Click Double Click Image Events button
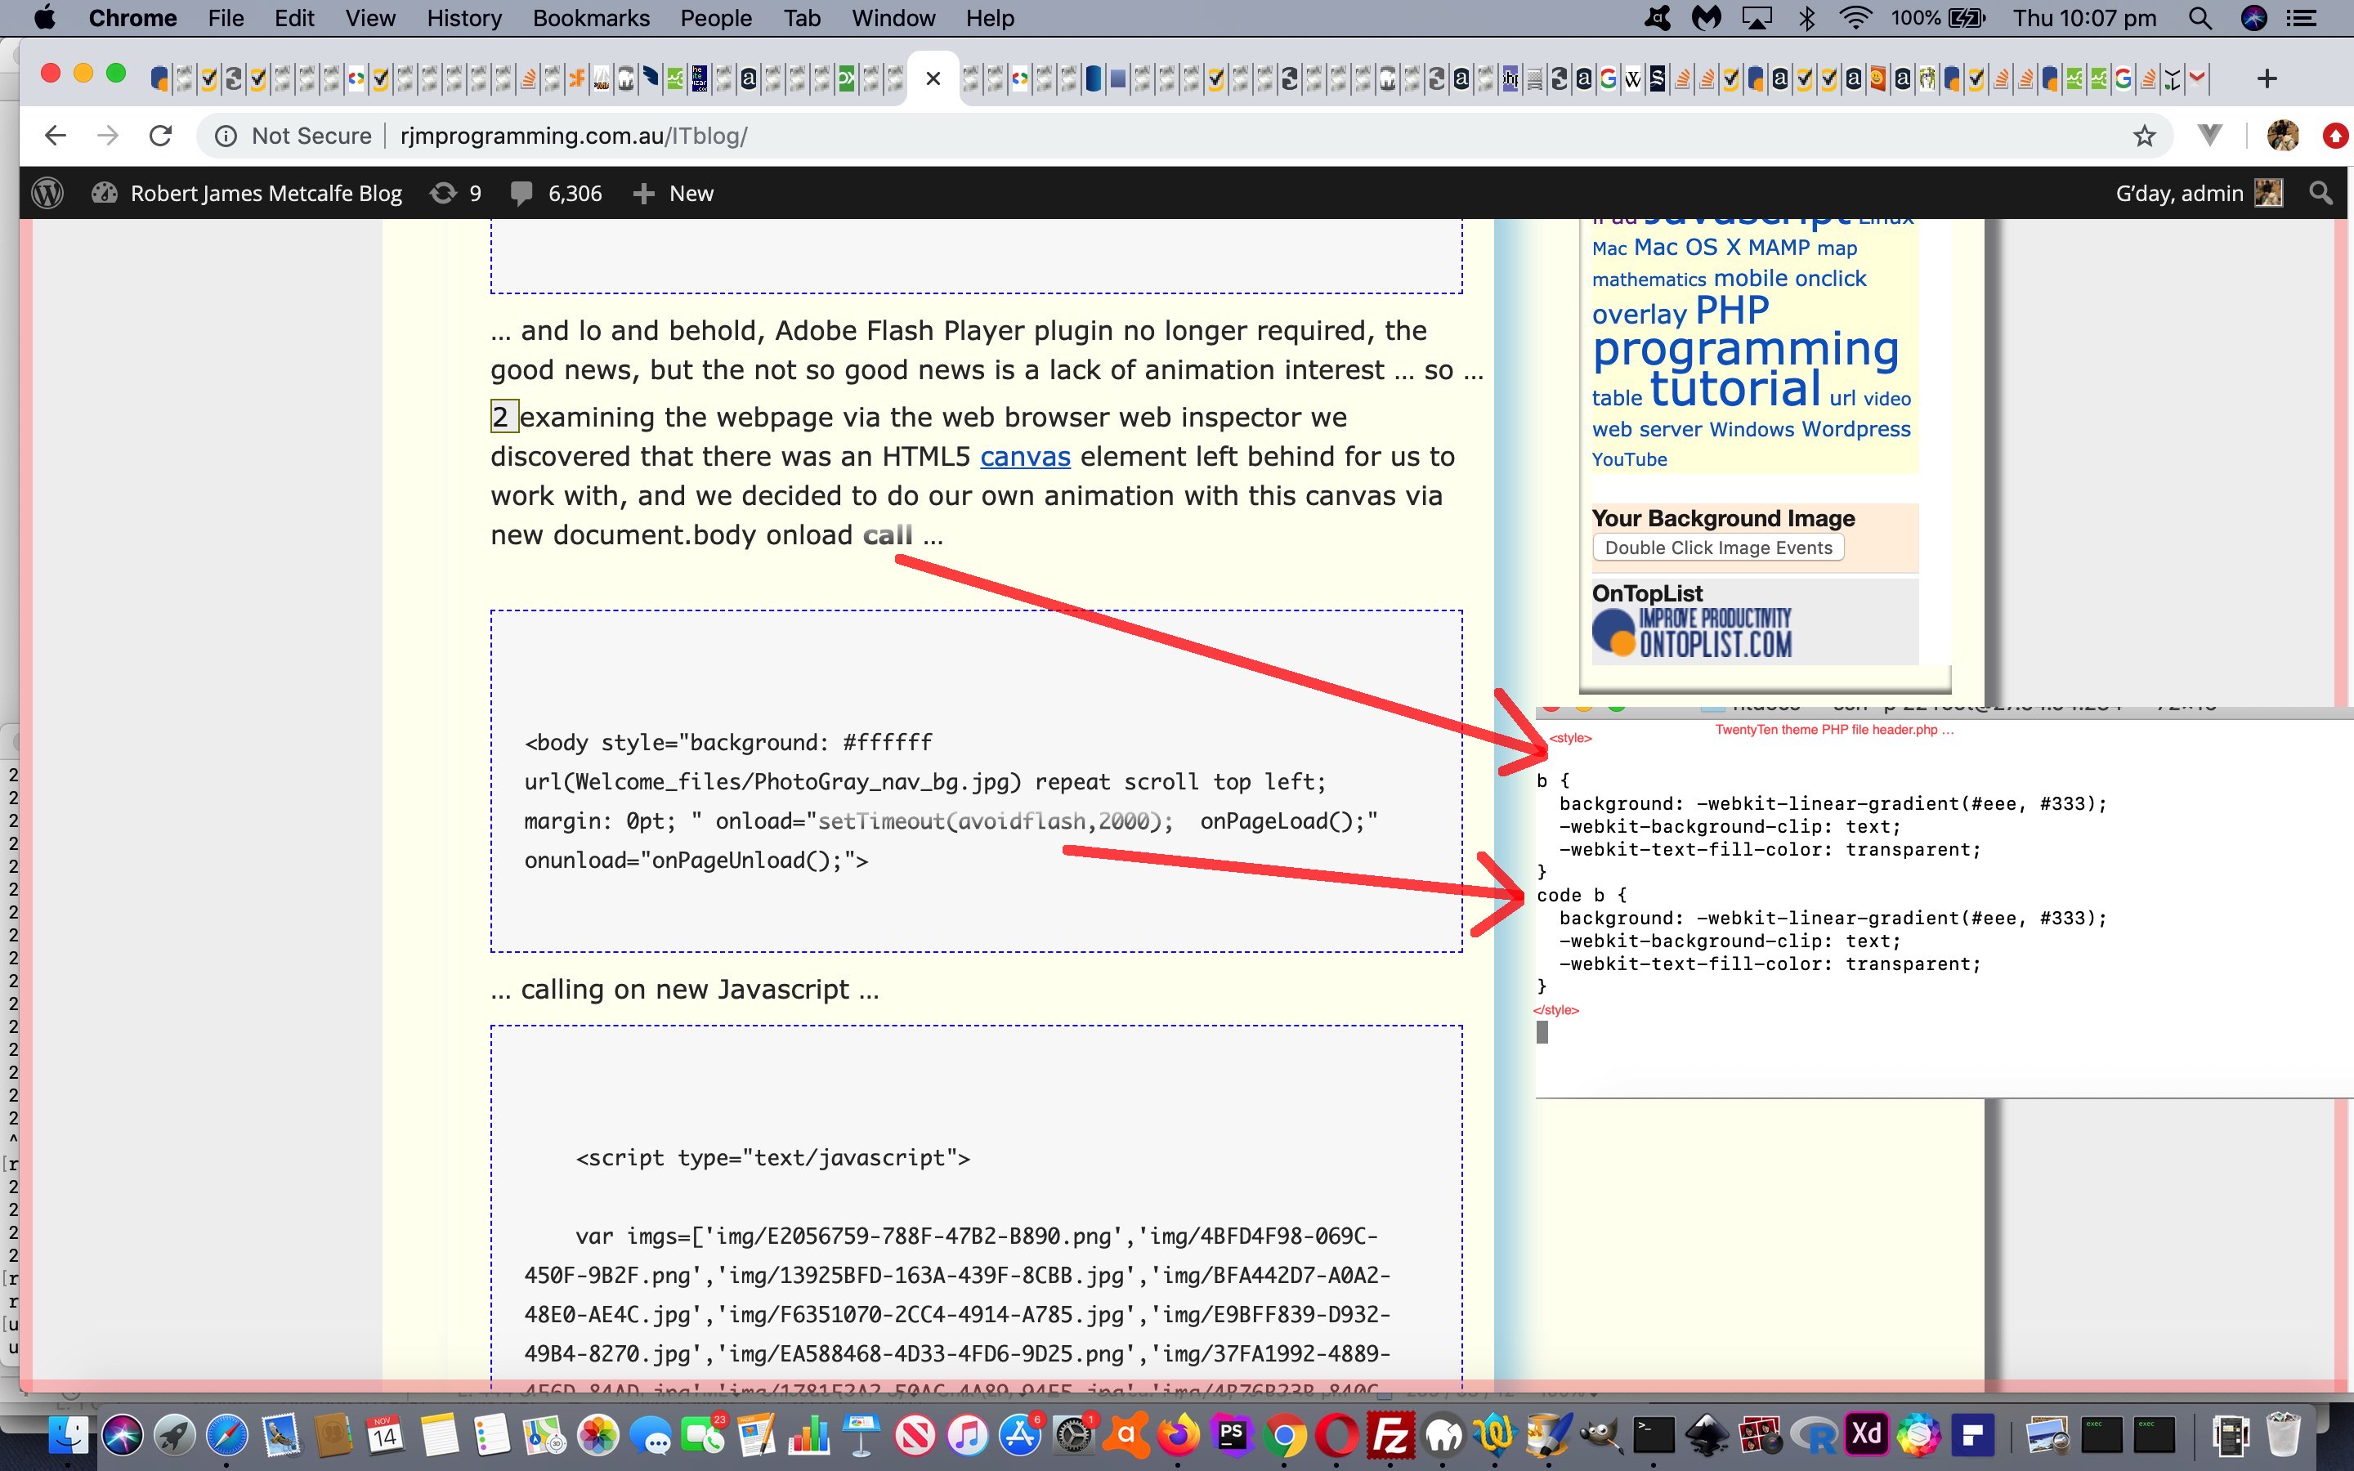Image resolution: width=2354 pixels, height=1471 pixels. pos(1718,548)
